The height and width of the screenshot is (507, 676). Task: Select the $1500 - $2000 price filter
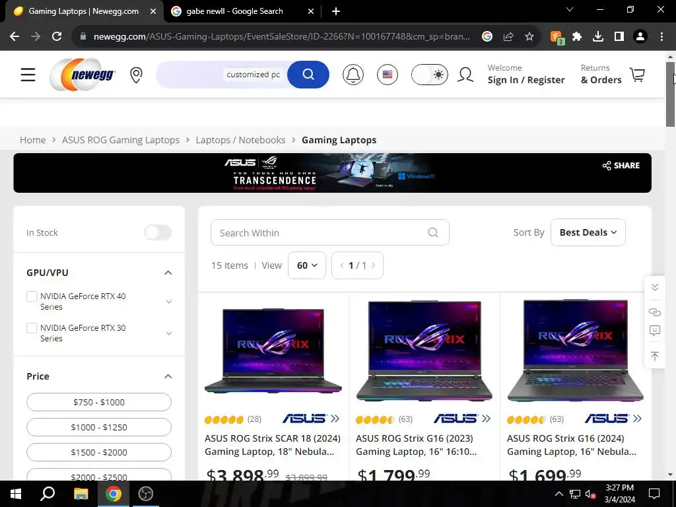click(99, 452)
